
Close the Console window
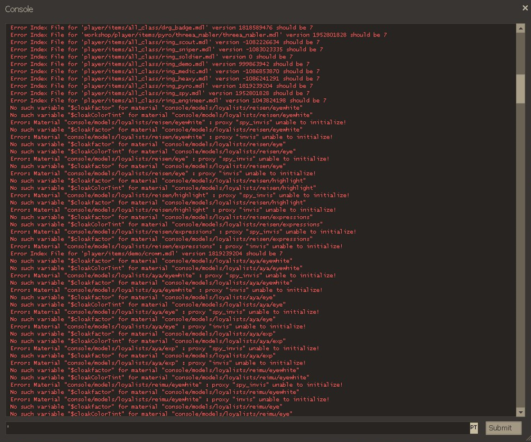tap(525, 8)
